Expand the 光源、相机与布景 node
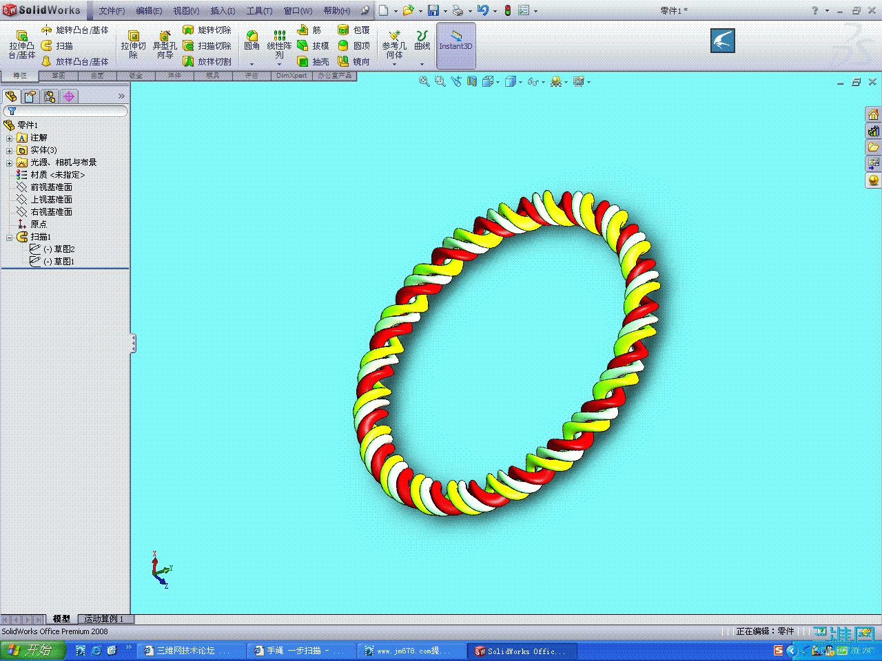This screenshot has height=661, width=882. (10, 162)
